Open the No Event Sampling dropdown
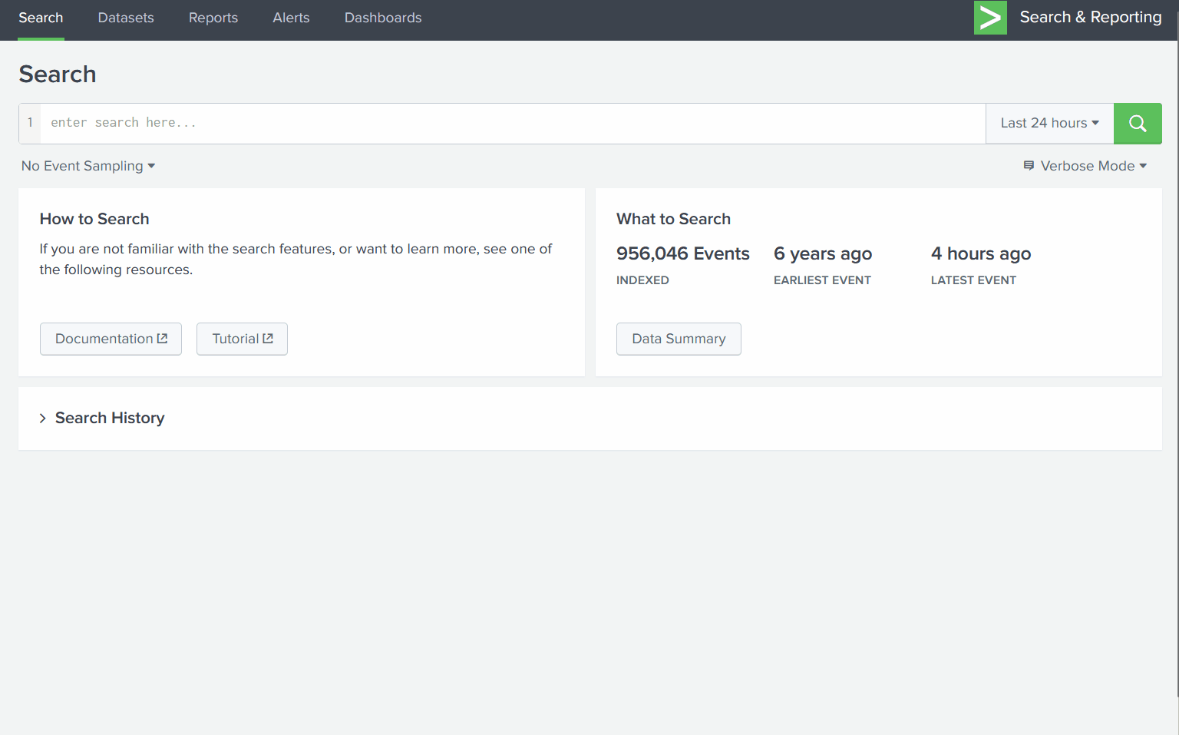This screenshot has height=735, width=1179. pyautogui.click(x=88, y=165)
